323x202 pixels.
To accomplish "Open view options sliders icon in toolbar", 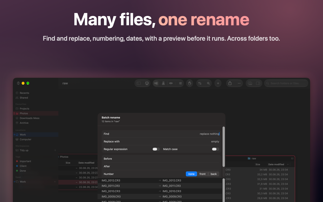I will click(180, 83).
